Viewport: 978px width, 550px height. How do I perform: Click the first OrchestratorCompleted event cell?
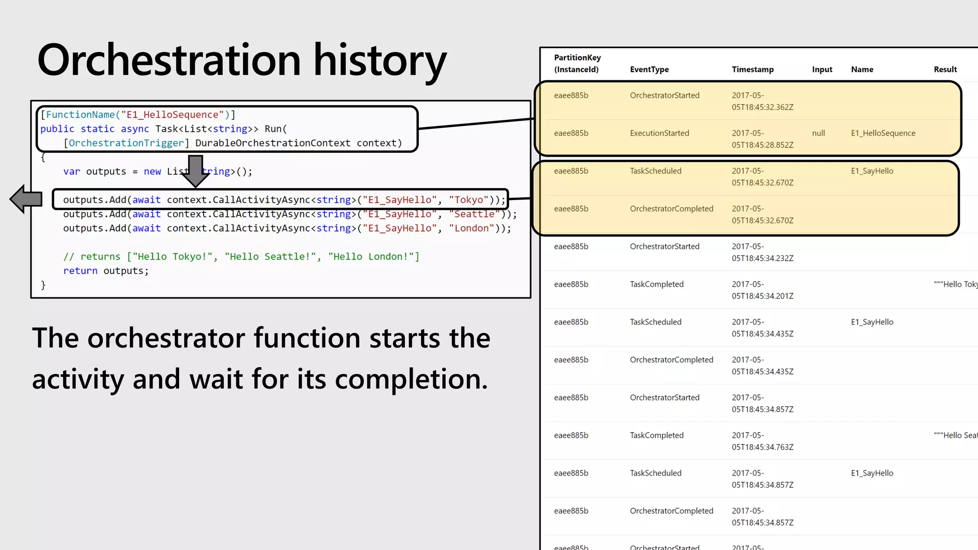coord(671,209)
